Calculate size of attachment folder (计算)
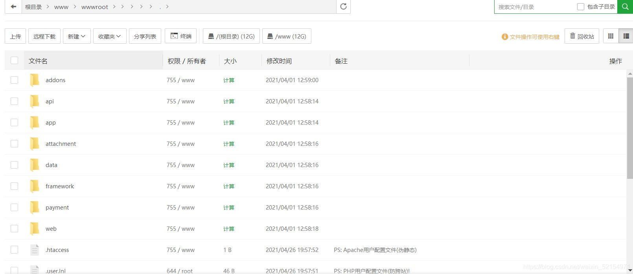The width and height of the screenshot is (633, 274). pos(229,144)
